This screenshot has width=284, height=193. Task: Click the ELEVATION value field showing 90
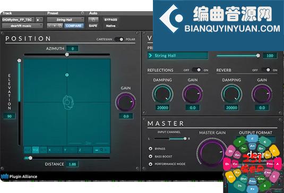(10, 116)
